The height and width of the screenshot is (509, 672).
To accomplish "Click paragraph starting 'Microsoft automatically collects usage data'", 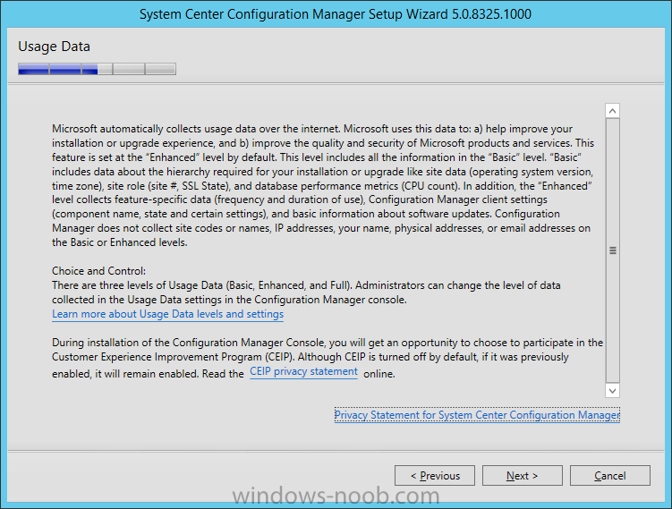I will click(x=323, y=185).
